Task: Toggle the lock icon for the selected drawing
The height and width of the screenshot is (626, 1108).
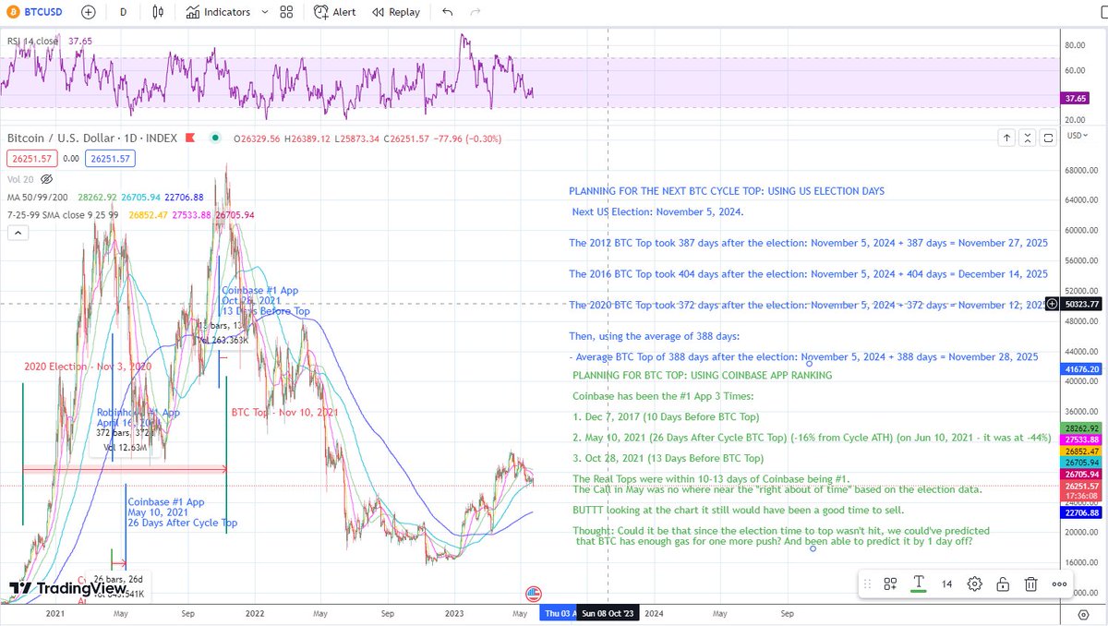Action: coord(1003,584)
